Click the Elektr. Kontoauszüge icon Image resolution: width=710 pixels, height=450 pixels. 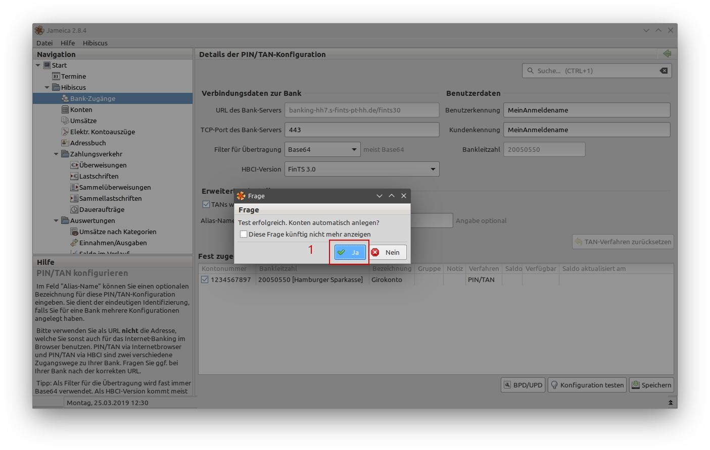point(65,132)
